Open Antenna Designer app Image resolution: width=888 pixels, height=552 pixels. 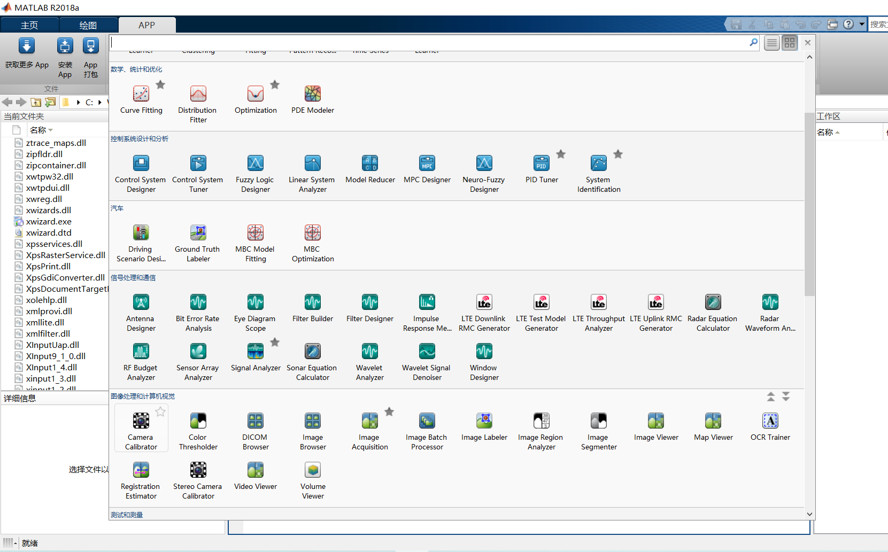pyautogui.click(x=141, y=313)
